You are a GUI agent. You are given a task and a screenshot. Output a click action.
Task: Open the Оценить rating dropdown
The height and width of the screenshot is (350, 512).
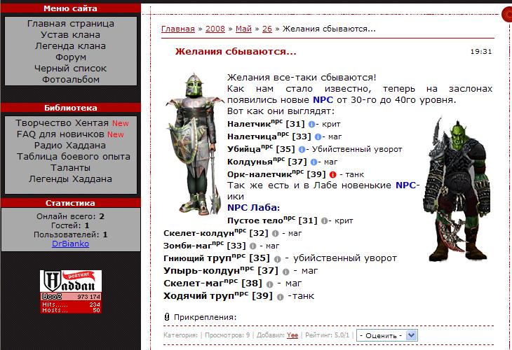tap(387, 335)
